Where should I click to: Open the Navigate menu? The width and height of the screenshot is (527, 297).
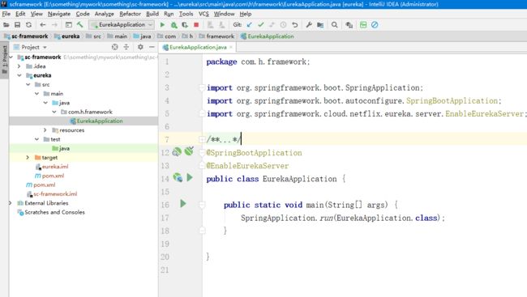[x=59, y=14]
